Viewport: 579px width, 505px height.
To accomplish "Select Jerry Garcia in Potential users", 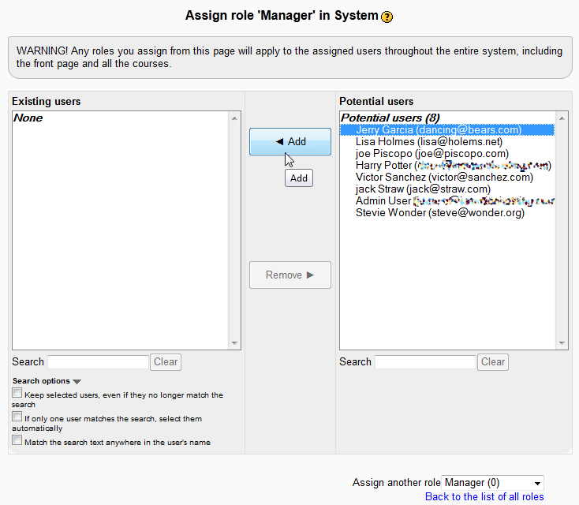I will (x=438, y=130).
